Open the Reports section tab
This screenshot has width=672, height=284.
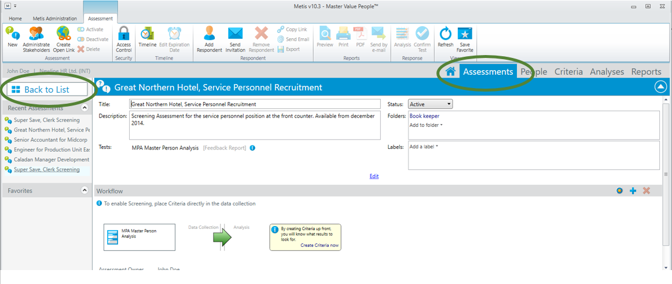647,72
